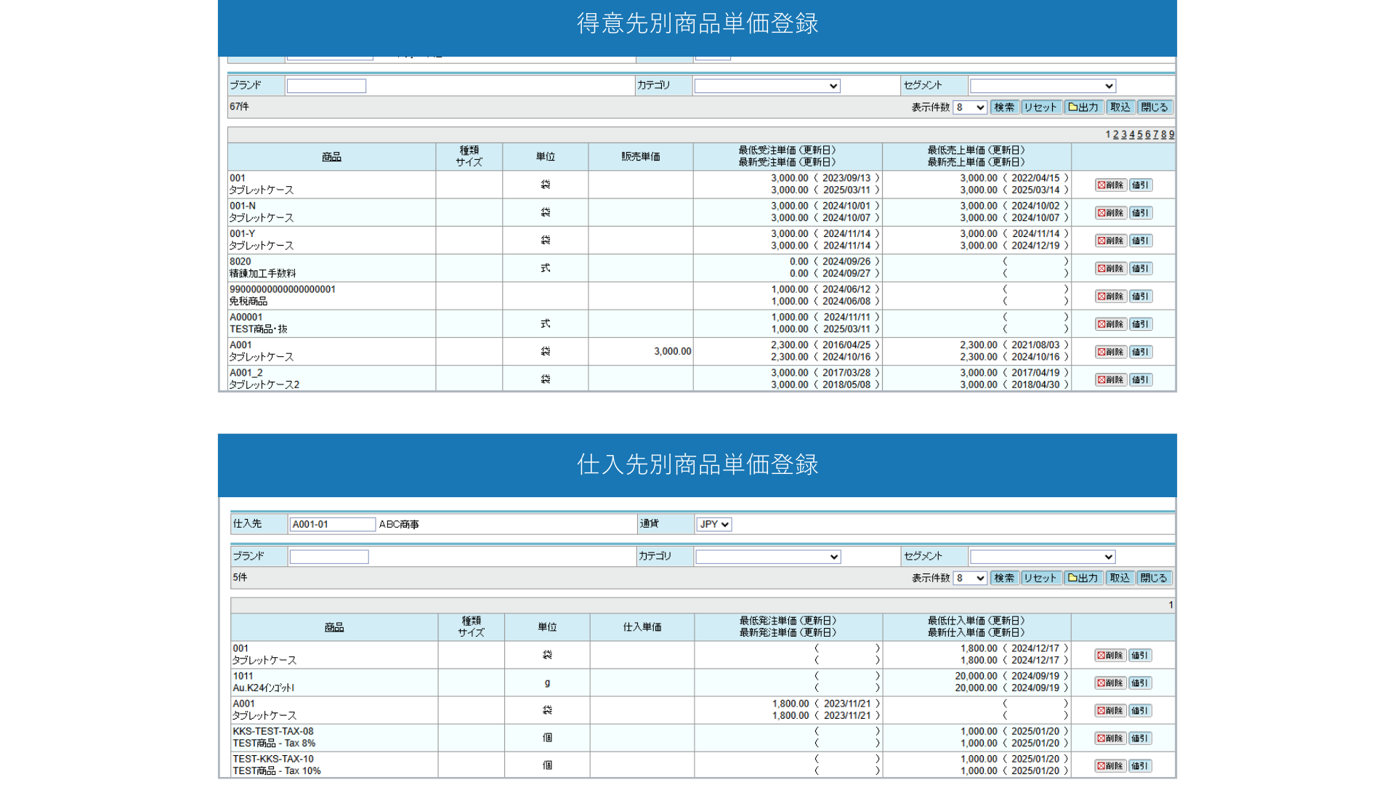The height and width of the screenshot is (785, 1395).
Task: Open the JPY currency dropdown
Action: (x=713, y=524)
